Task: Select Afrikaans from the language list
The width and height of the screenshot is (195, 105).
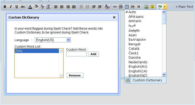Action: pyautogui.click(x=136, y=16)
